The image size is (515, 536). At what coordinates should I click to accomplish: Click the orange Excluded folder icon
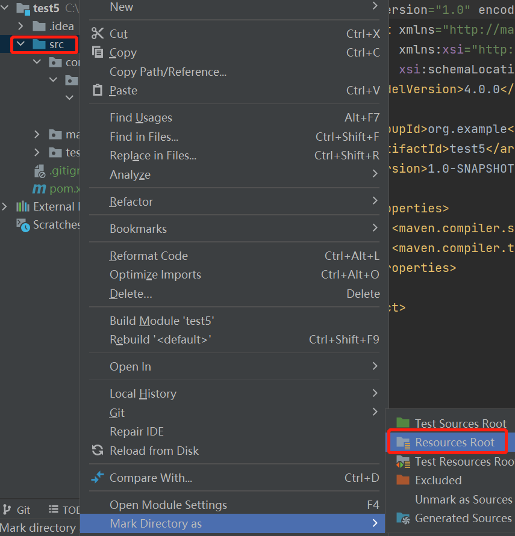point(403,480)
